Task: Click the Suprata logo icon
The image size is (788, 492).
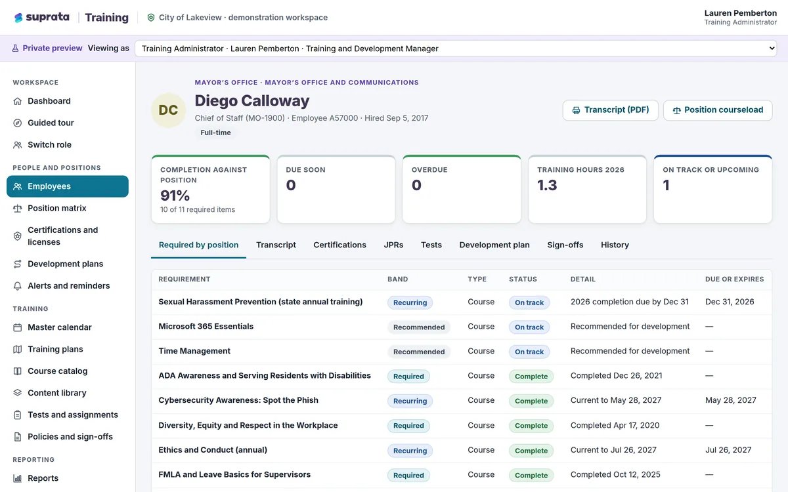Action: point(18,18)
